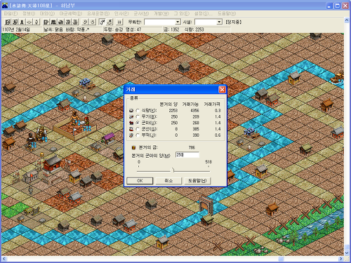Image resolution: width=351 pixels, height=263 pixels.
Task: Click the '금: 1352' gold value in status bar
Action: coord(171,29)
